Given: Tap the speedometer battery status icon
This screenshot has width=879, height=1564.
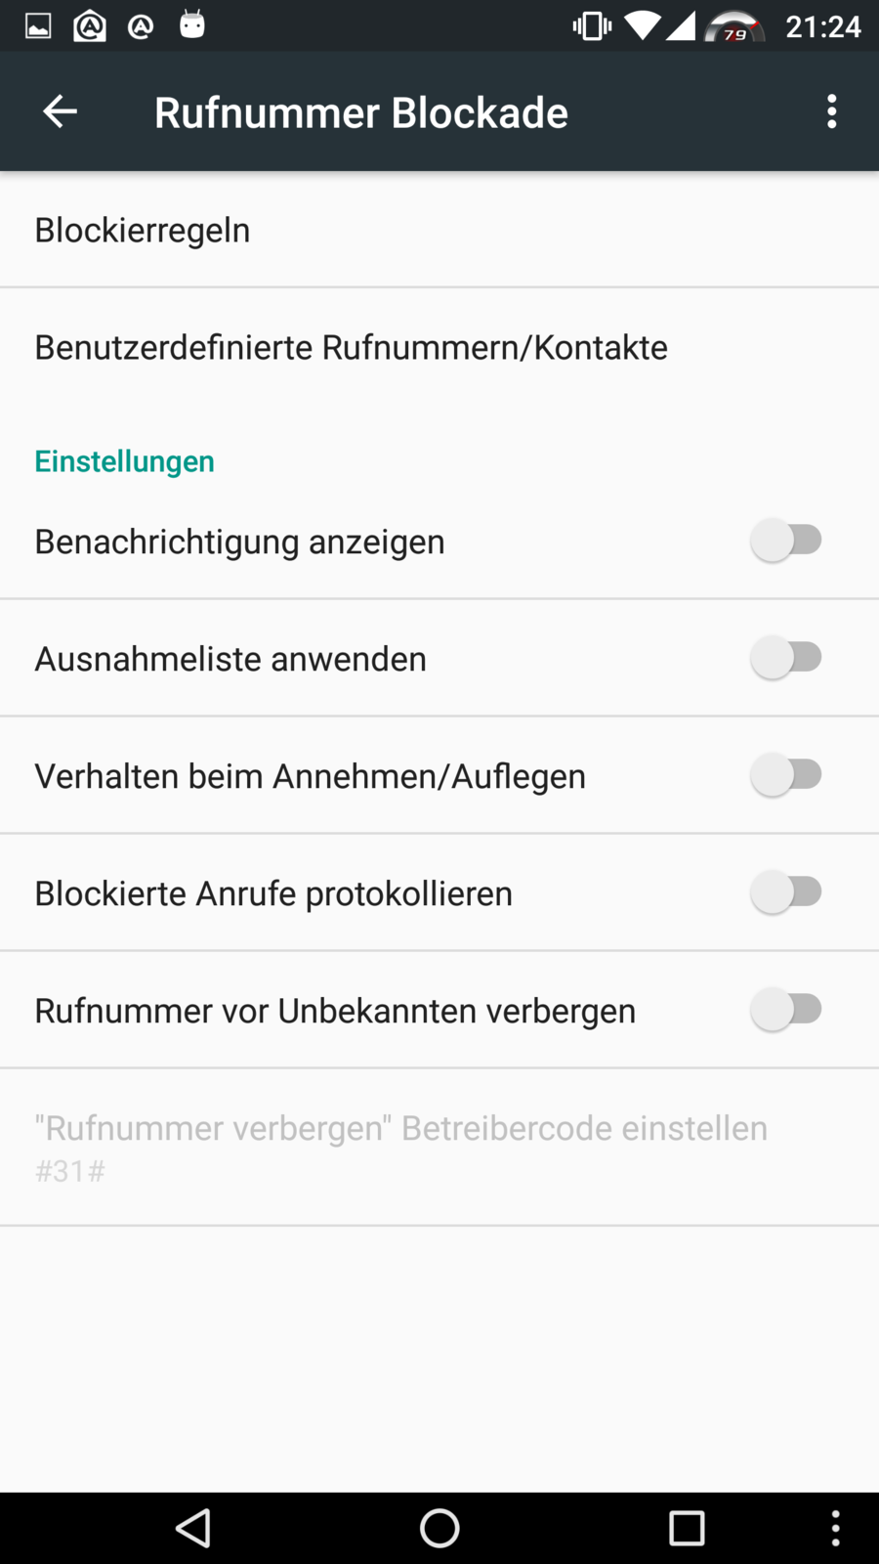Looking at the screenshot, I should pyautogui.click(x=734, y=27).
